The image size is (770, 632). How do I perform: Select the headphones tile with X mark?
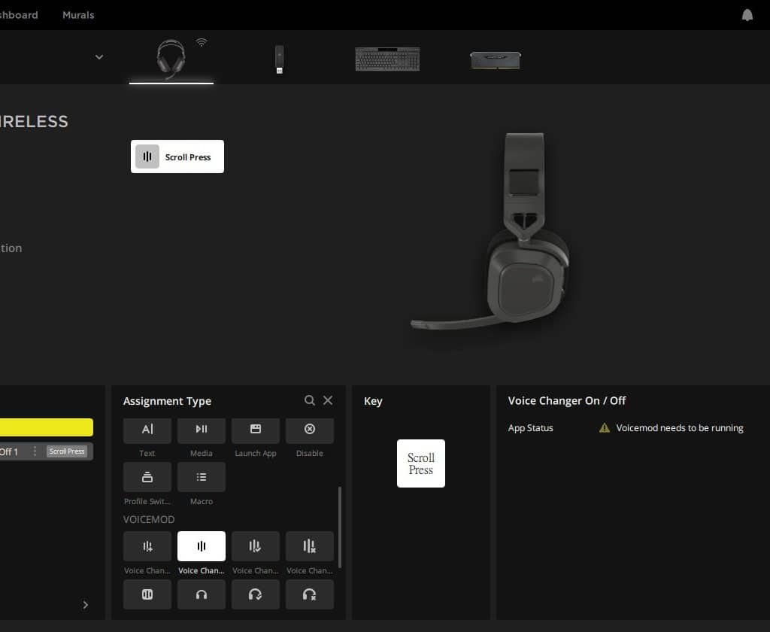click(310, 594)
